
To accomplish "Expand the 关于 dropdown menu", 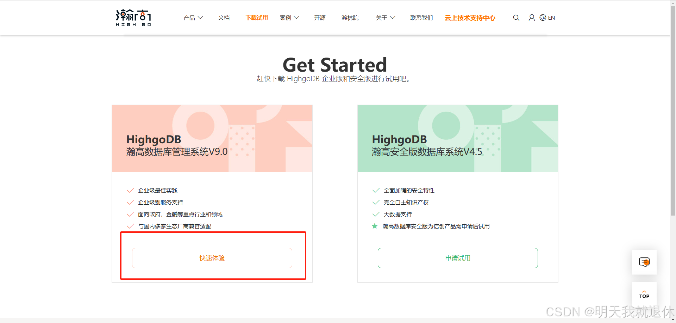I will tap(386, 18).
